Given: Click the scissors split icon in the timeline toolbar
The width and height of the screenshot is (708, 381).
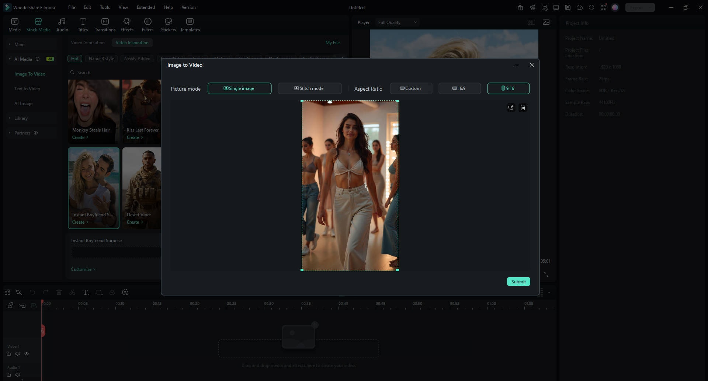Looking at the screenshot, I should (x=72, y=292).
